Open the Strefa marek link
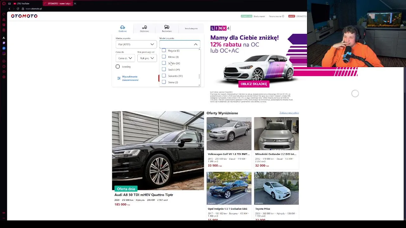The width and height of the screenshot is (406, 228). tap(259, 16)
